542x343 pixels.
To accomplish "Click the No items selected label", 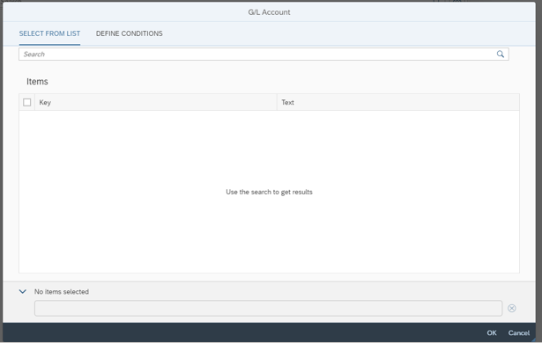I will coord(62,292).
